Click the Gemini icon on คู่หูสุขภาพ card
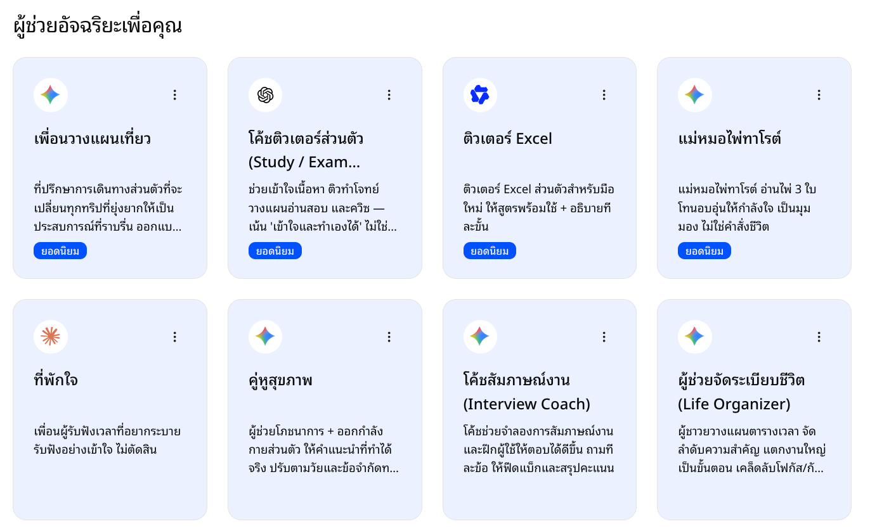Viewport: 870px width, 531px height. (x=265, y=337)
